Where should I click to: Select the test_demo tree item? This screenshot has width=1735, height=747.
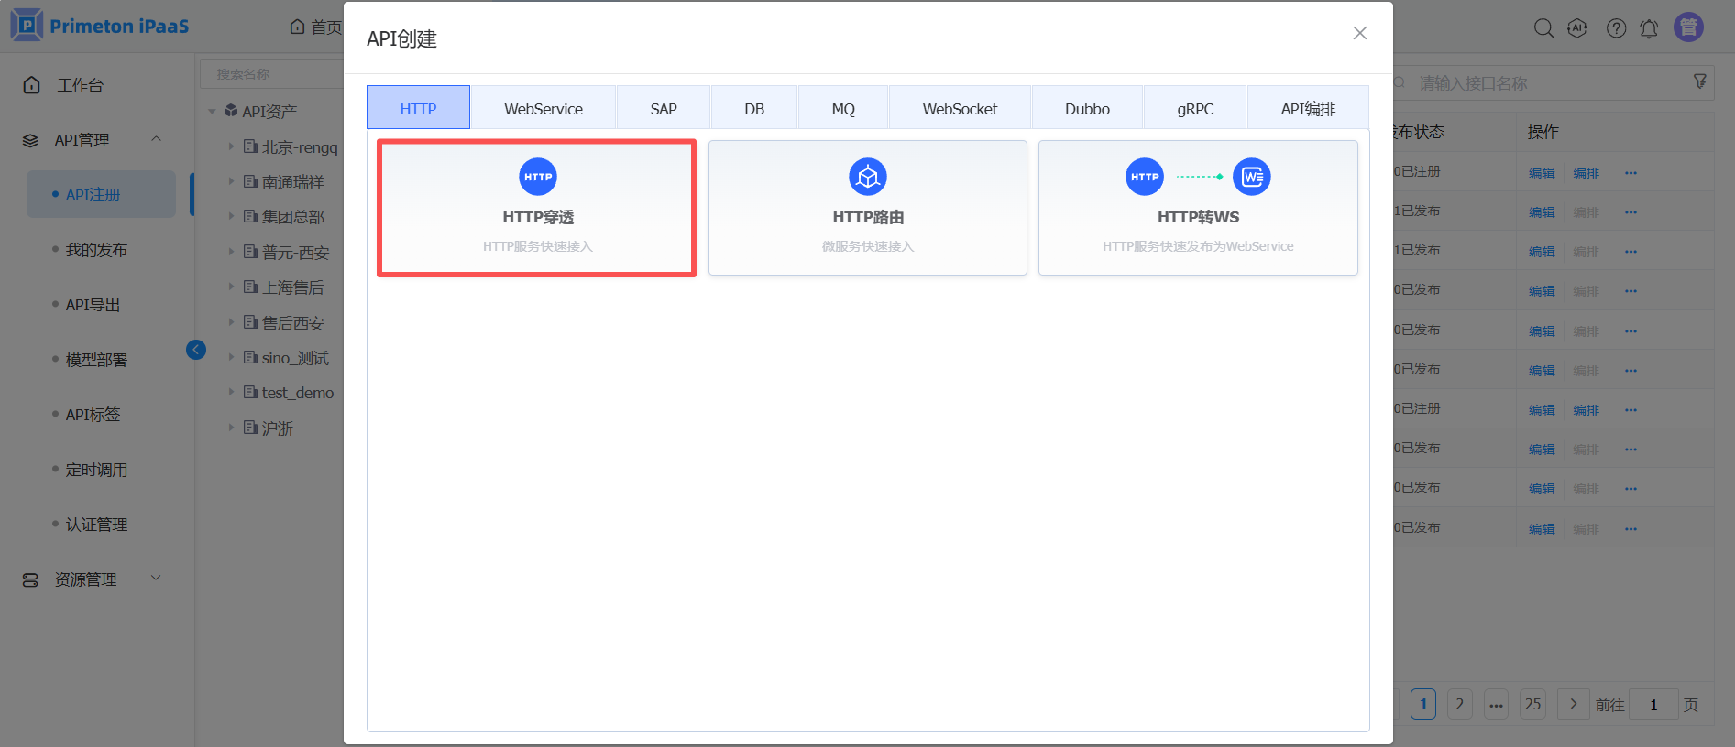pos(298,392)
